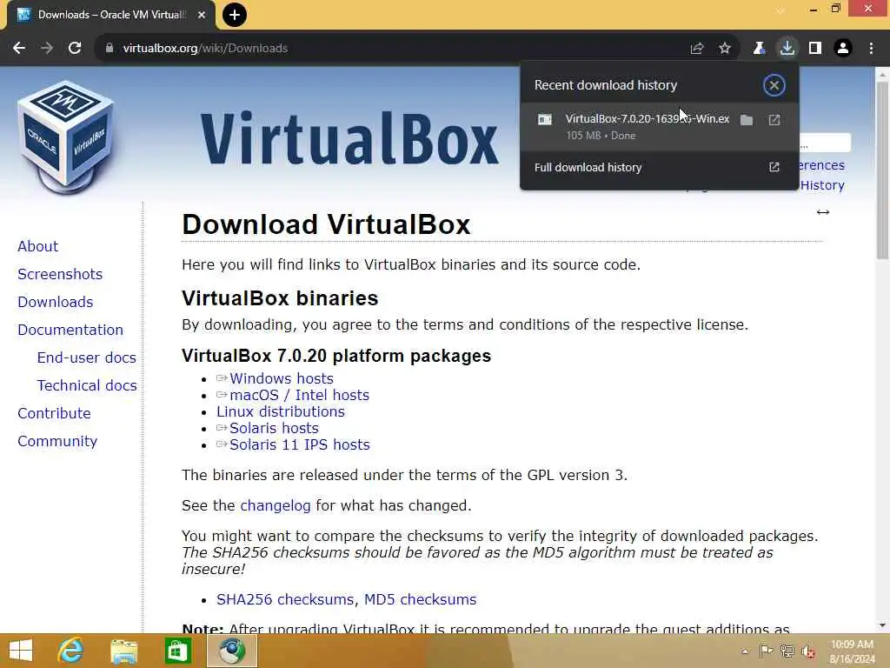Image resolution: width=890 pixels, height=668 pixels.
Task: Open a new browser tab
Action: click(x=235, y=15)
